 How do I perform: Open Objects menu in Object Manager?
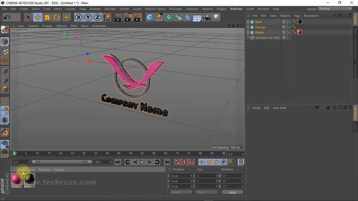[285, 16]
